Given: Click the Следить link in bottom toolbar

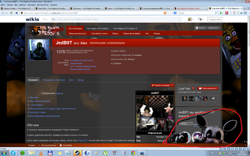Looking at the screenshot, I should pyautogui.click(x=32, y=145).
